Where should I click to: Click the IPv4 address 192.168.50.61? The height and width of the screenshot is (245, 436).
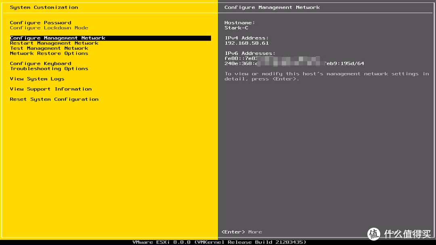tap(247, 43)
